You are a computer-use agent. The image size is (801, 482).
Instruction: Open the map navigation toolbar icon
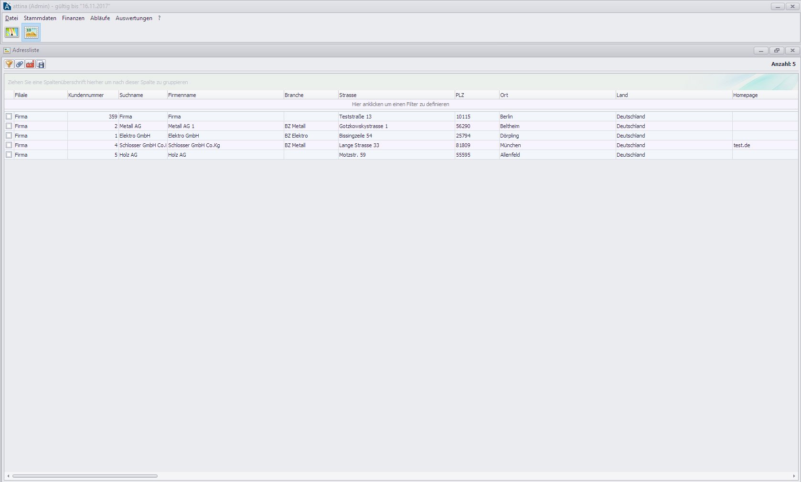tap(12, 32)
